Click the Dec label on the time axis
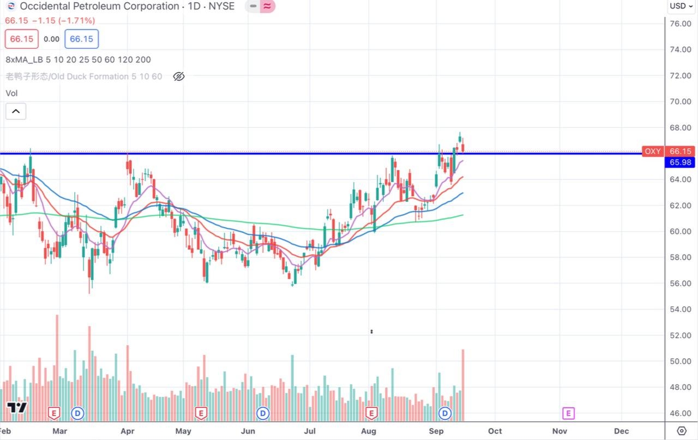The height and width of the screenshot is (440, 698). click(x=622, y=431)
